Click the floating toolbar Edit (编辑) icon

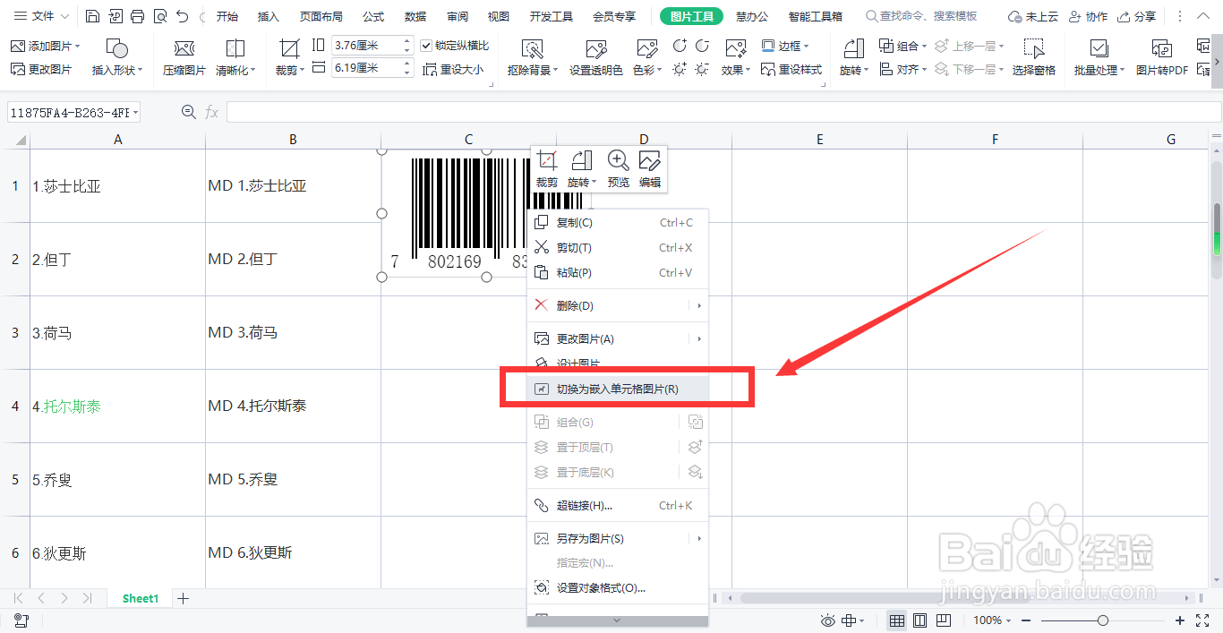650,169
